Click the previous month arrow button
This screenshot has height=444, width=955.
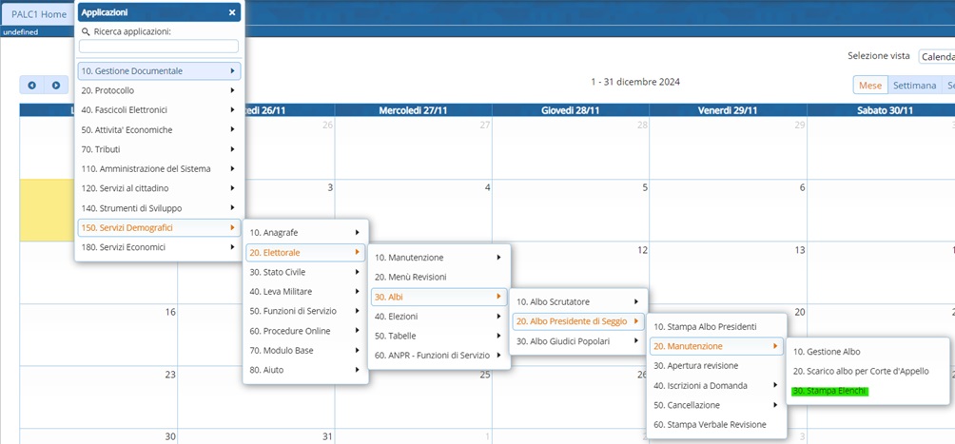(31, 86)
